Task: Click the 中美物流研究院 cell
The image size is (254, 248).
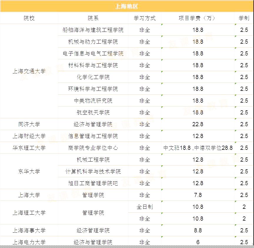Action: (93, 101)
